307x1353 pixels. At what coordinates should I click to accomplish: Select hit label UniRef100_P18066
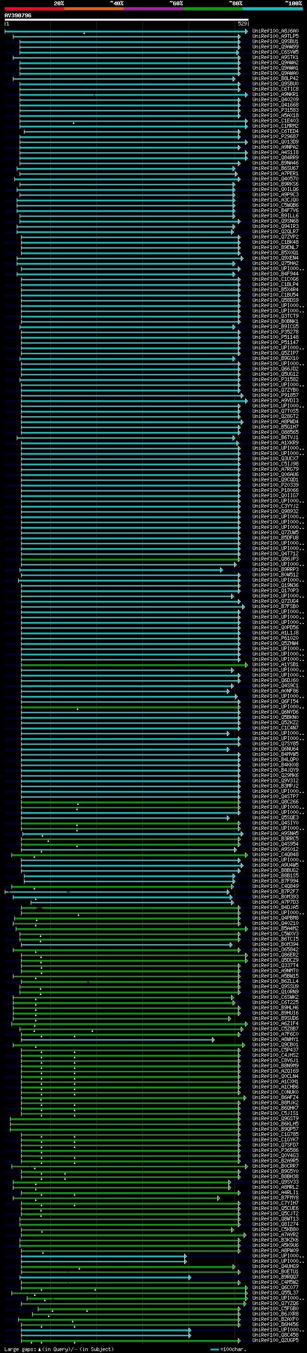pos(275,491)
